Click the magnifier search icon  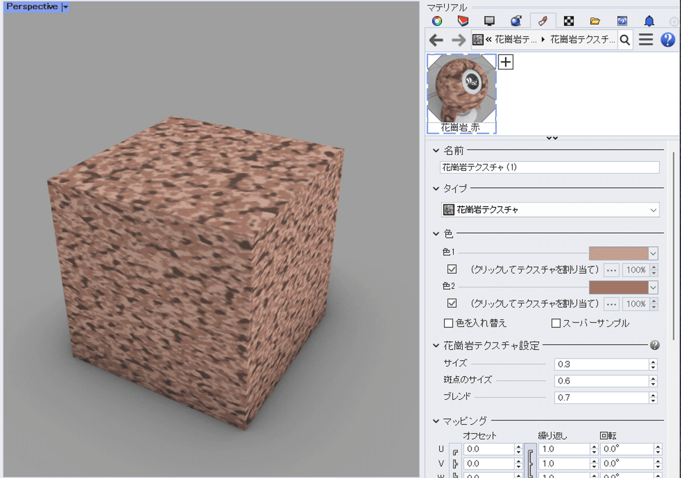pos(625,40)
